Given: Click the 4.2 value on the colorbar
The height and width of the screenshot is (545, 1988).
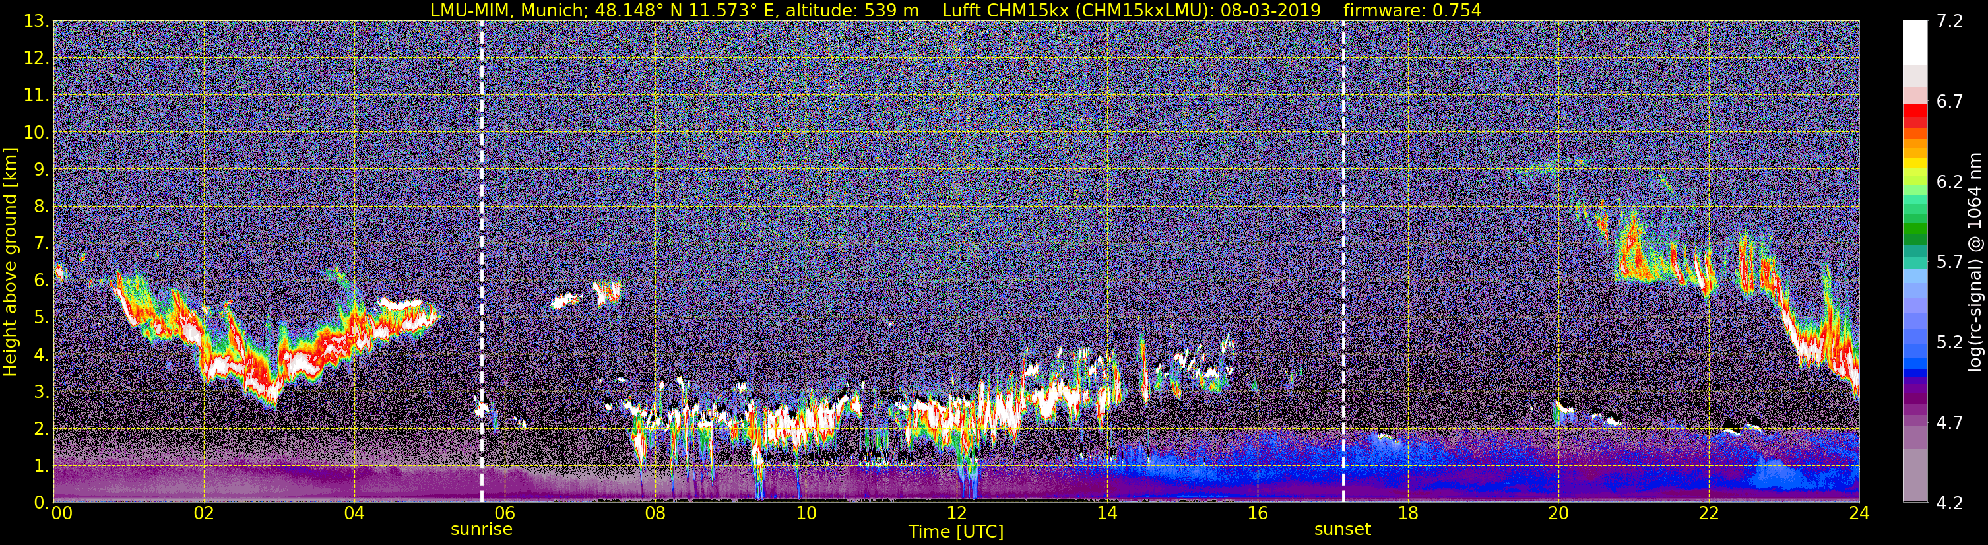Looking at the screenshot, I should [x=1950, y=503].
